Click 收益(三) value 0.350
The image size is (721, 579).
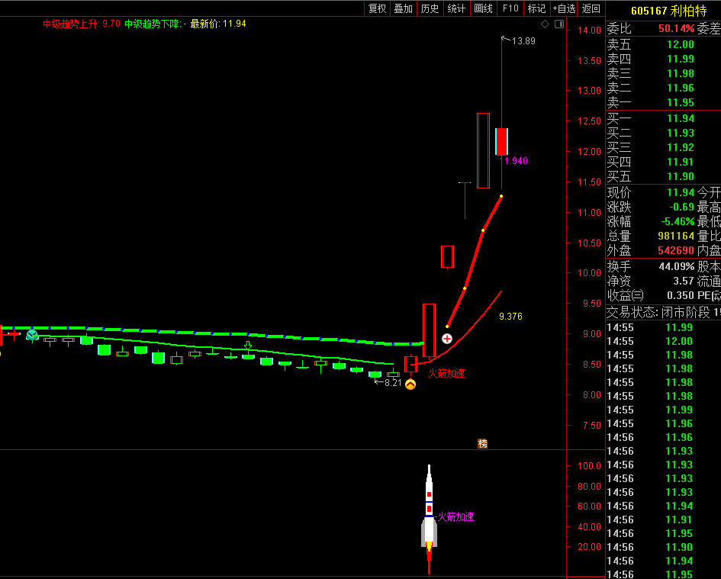click(x=680, y=296)
